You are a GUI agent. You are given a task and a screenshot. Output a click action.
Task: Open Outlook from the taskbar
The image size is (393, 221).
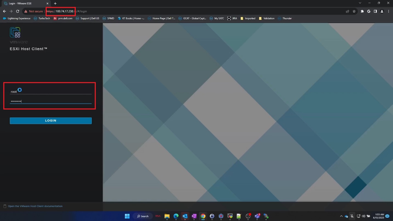pos(185,216)
